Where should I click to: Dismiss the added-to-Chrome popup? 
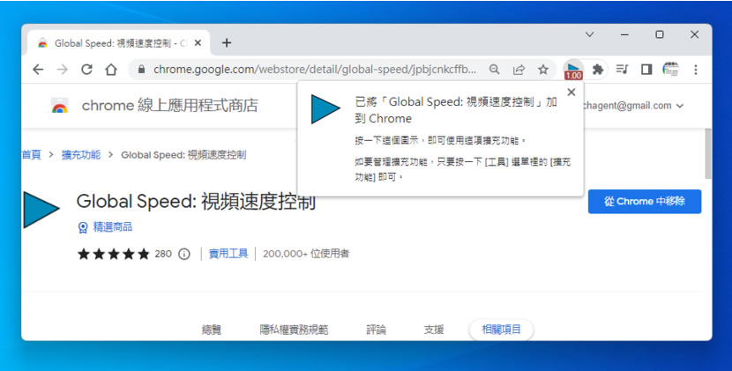click(x=571, y=93)
